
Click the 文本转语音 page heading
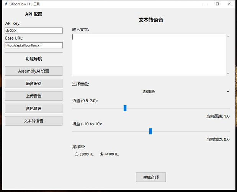(x=151, y=20)
